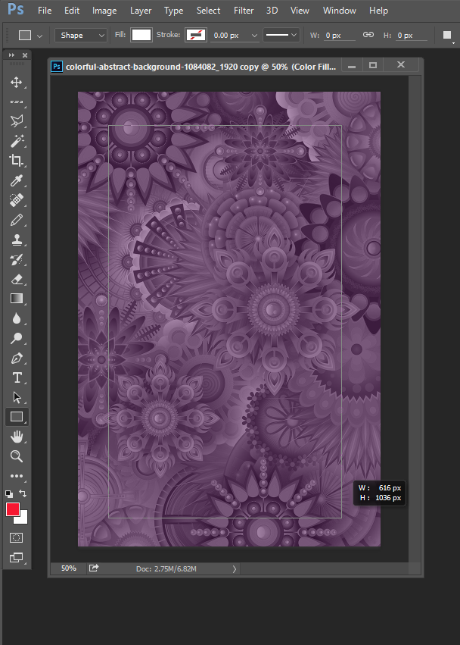
Task: Open Edit Toolbar three-dots menu
Action: 17,476
